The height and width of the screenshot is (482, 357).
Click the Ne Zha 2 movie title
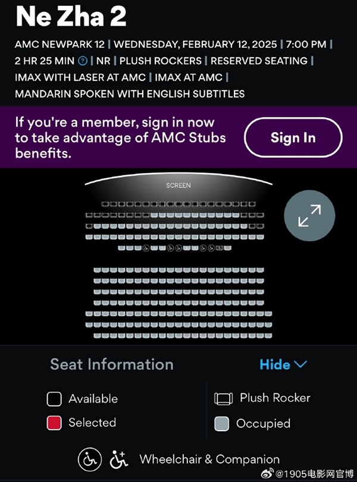click(x=71, y=17)
